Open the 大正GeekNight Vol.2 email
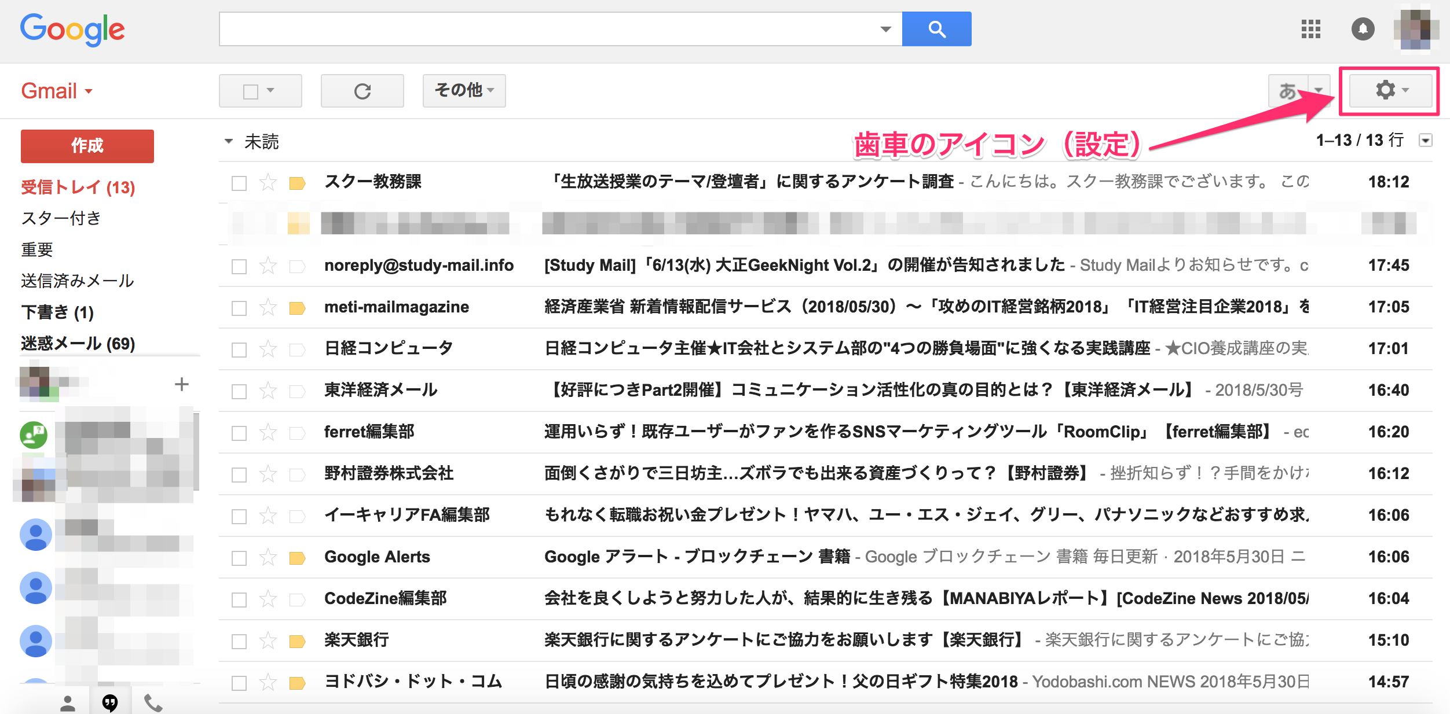 [825, 266]
